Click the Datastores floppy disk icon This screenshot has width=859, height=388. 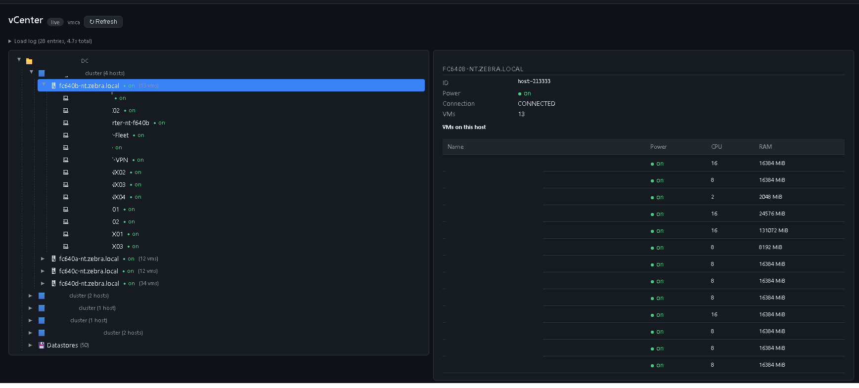coord(42,345)
